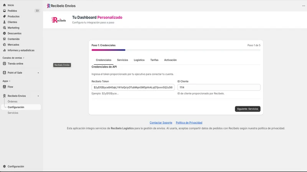Click the ID Cliente input field

point(219,88)
